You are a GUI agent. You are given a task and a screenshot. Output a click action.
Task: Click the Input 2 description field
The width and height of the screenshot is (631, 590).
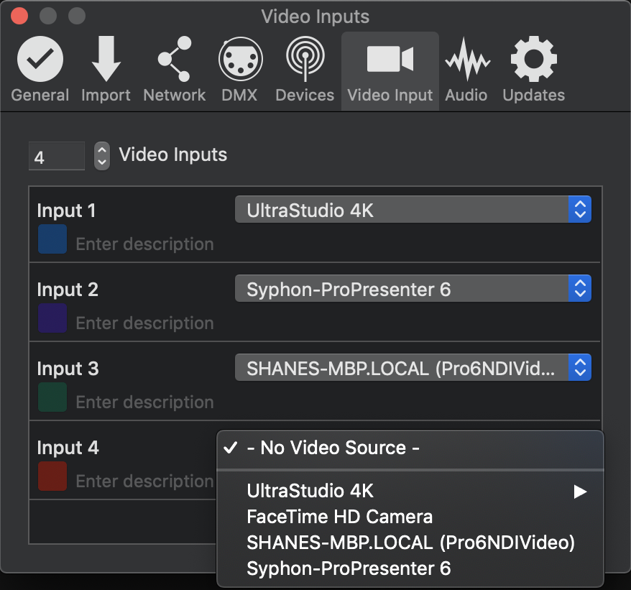coord(145,323)
